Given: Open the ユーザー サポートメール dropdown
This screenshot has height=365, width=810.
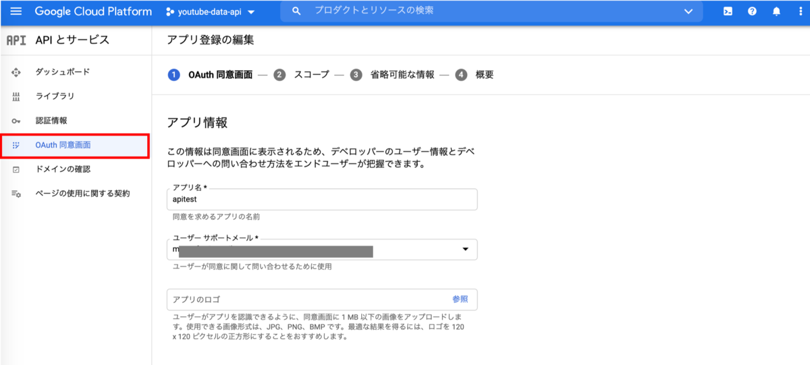Looking at the screenshot, I should point(322,250).
